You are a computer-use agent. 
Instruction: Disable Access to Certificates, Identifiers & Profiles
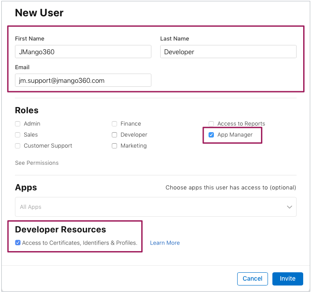click(18, 242)
